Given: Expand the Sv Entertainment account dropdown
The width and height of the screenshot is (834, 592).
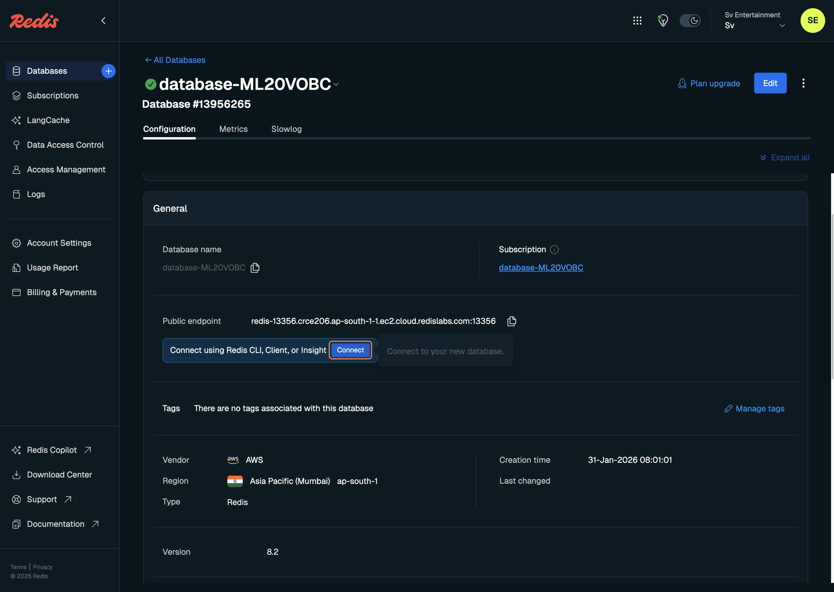Looking at the screenshot, I should [x=782, y=26].
